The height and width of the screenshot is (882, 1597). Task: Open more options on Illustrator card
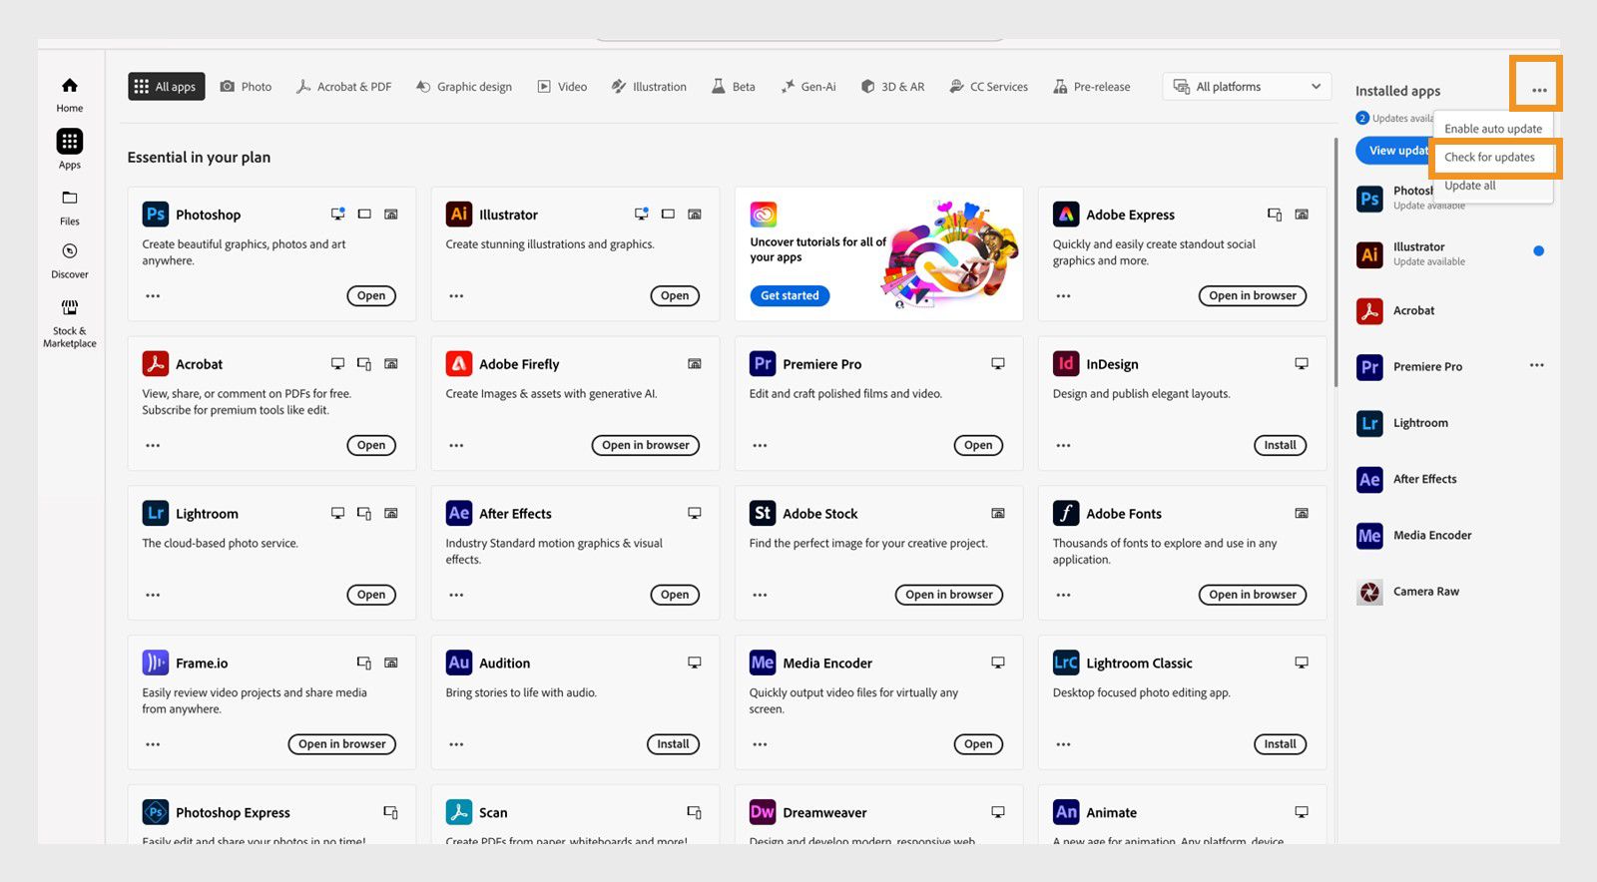coord(456,296)
